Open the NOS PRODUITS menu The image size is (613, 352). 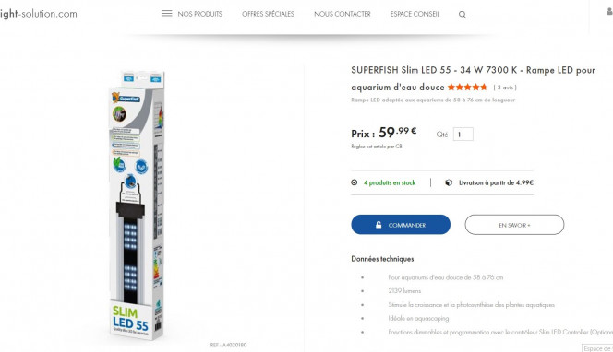point(199,14)
